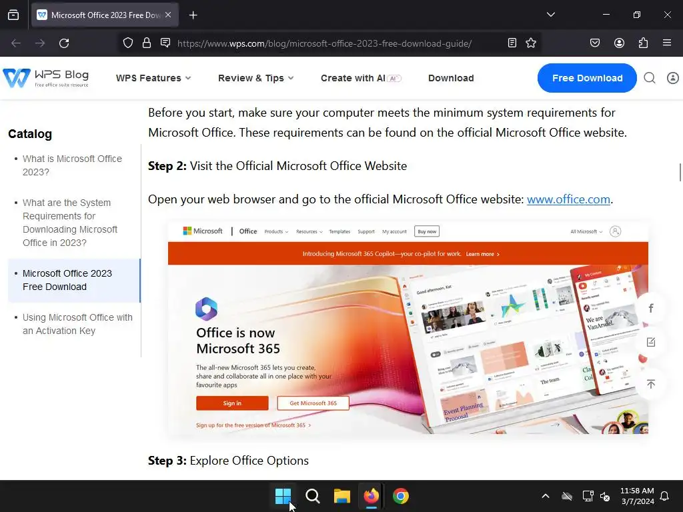Open Create with AI menu item
Image resolution: width=683 pixels, height=512 pixels.
coord(361,78)
